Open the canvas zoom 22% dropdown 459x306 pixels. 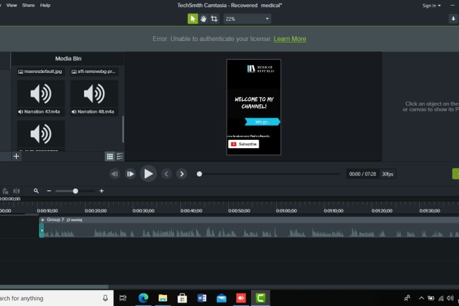[247, 19]
